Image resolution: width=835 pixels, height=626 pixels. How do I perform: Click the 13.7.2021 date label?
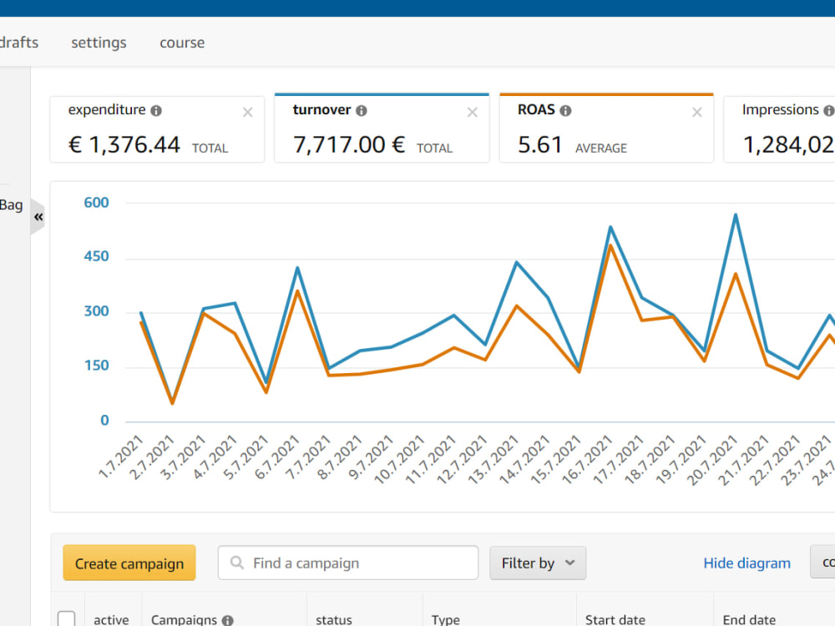(x=493, y=460)
